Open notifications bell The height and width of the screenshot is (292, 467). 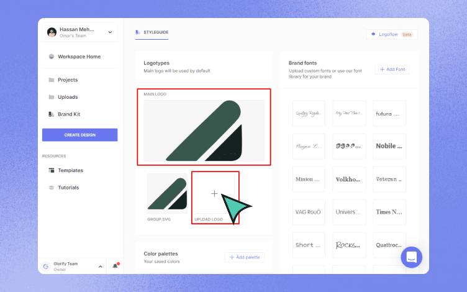point(116,266)
